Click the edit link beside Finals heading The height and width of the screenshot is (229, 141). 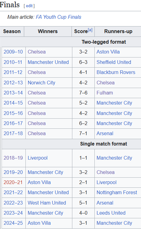point(29,6)
